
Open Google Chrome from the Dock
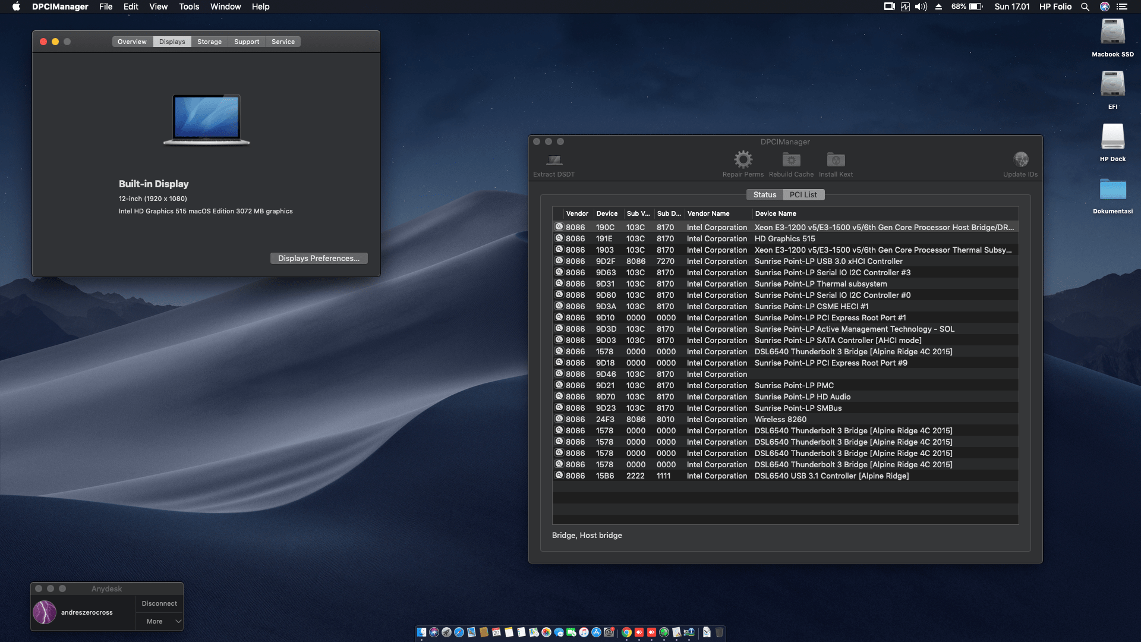[626, 632]
